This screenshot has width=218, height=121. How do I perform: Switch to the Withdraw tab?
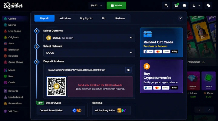[65, 18]
